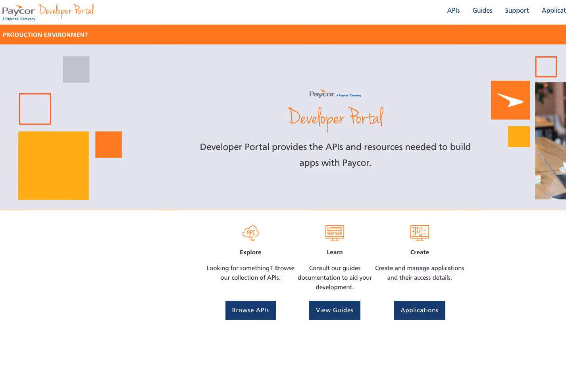This screenshot has height=388, width=566.
Task: Click the Learn monitor icon
Action: click(335, 233)
